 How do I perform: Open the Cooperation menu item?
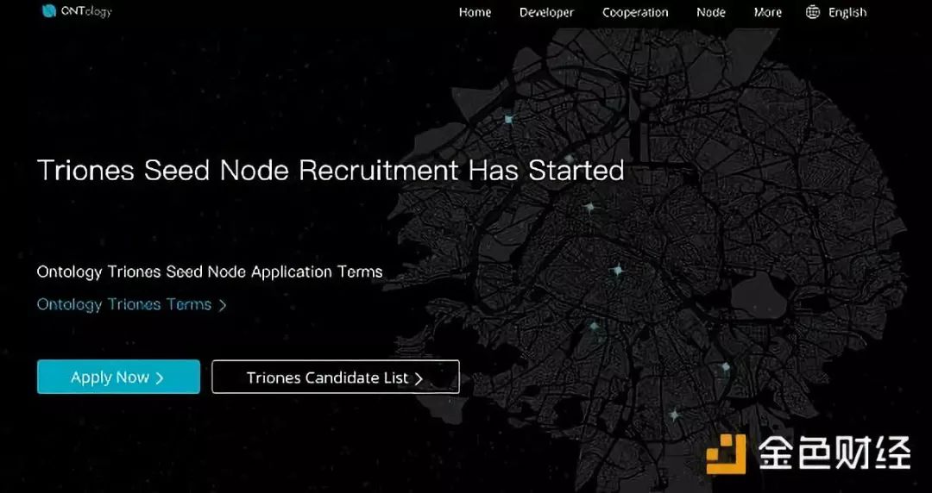click(x=635, y=12)
